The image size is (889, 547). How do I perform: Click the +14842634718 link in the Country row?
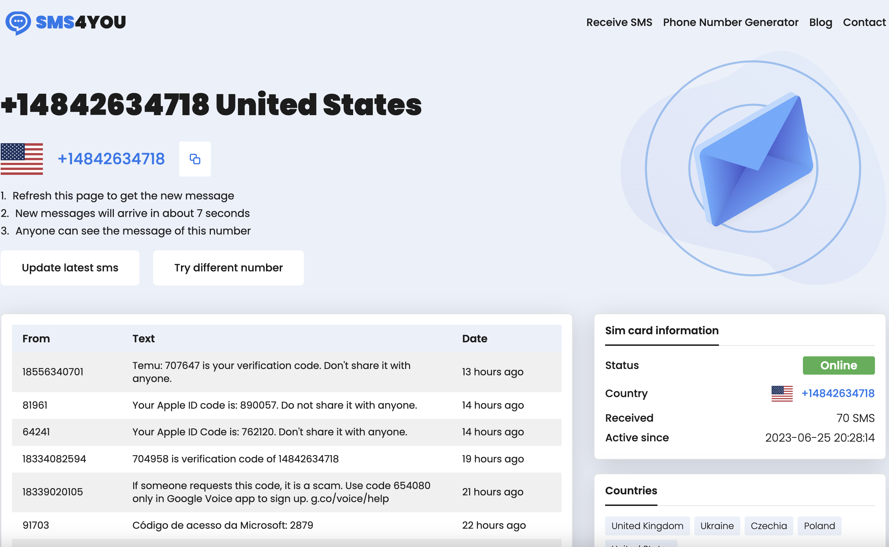click(x=838, y=393)
